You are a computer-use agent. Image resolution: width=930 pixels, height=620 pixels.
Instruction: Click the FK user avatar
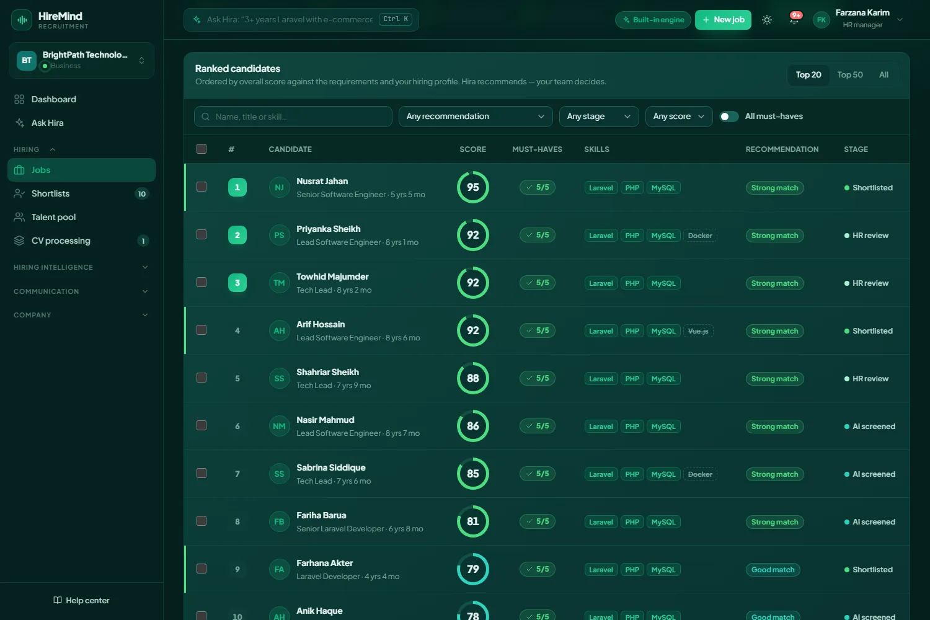coord(821,20)
